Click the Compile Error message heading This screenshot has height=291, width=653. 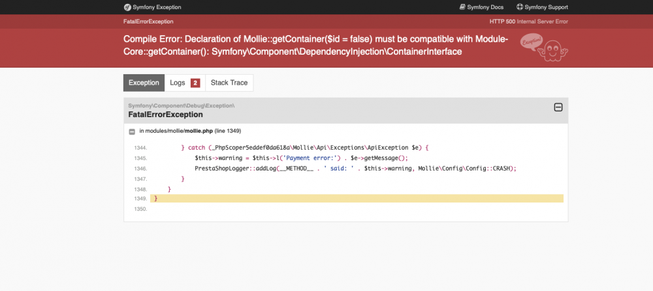[x=315, y=45]
